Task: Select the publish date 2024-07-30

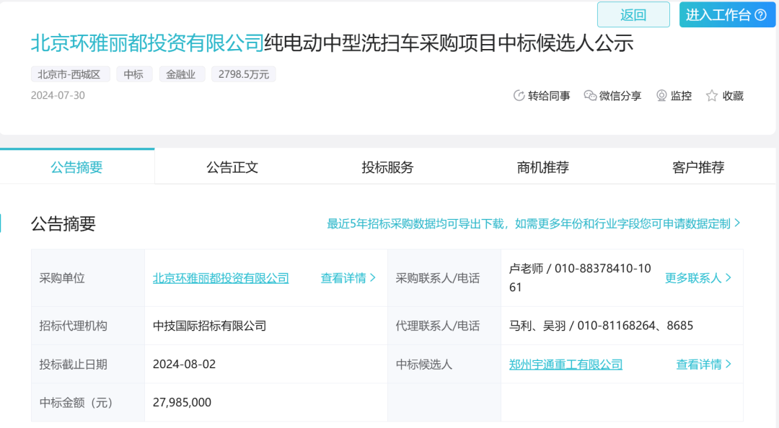Action: click(x=58, y=95)
